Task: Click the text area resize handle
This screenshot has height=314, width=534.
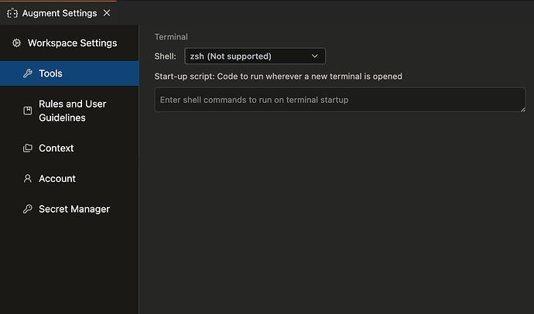Action: coord(522,109)
